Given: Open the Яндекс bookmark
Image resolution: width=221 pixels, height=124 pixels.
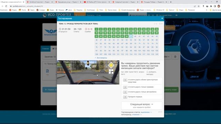Looking at the screenshot, I should pyautogui.click(x=13, y=10).
